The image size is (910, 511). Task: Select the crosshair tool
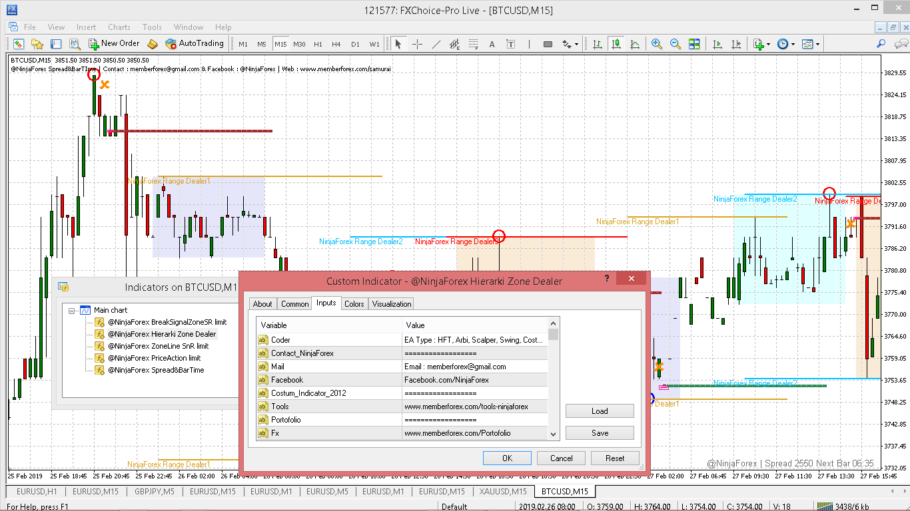(417, 44)
